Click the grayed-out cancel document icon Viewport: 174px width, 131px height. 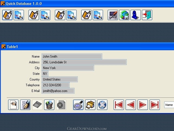tap(61, 105)
